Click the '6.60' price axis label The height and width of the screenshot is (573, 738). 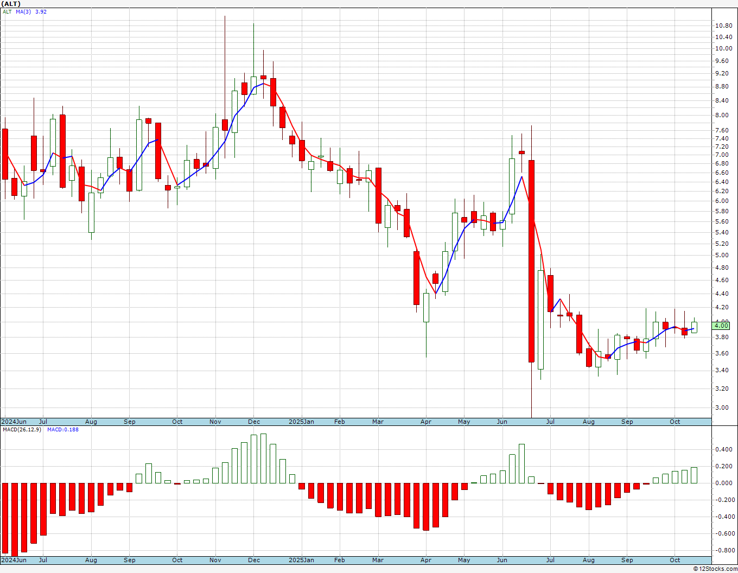pos(722,173)
